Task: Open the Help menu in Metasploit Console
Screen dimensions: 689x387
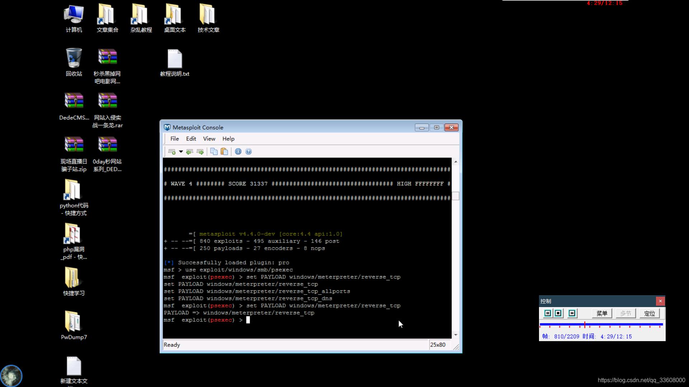Action: coord(228,139)
